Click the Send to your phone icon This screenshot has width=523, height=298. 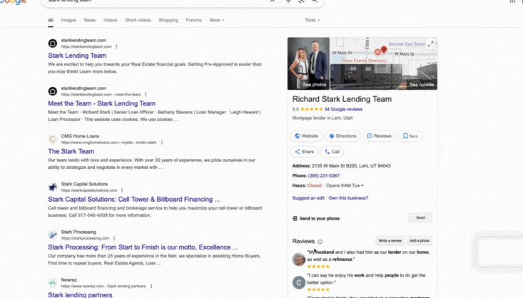point(295,218)
